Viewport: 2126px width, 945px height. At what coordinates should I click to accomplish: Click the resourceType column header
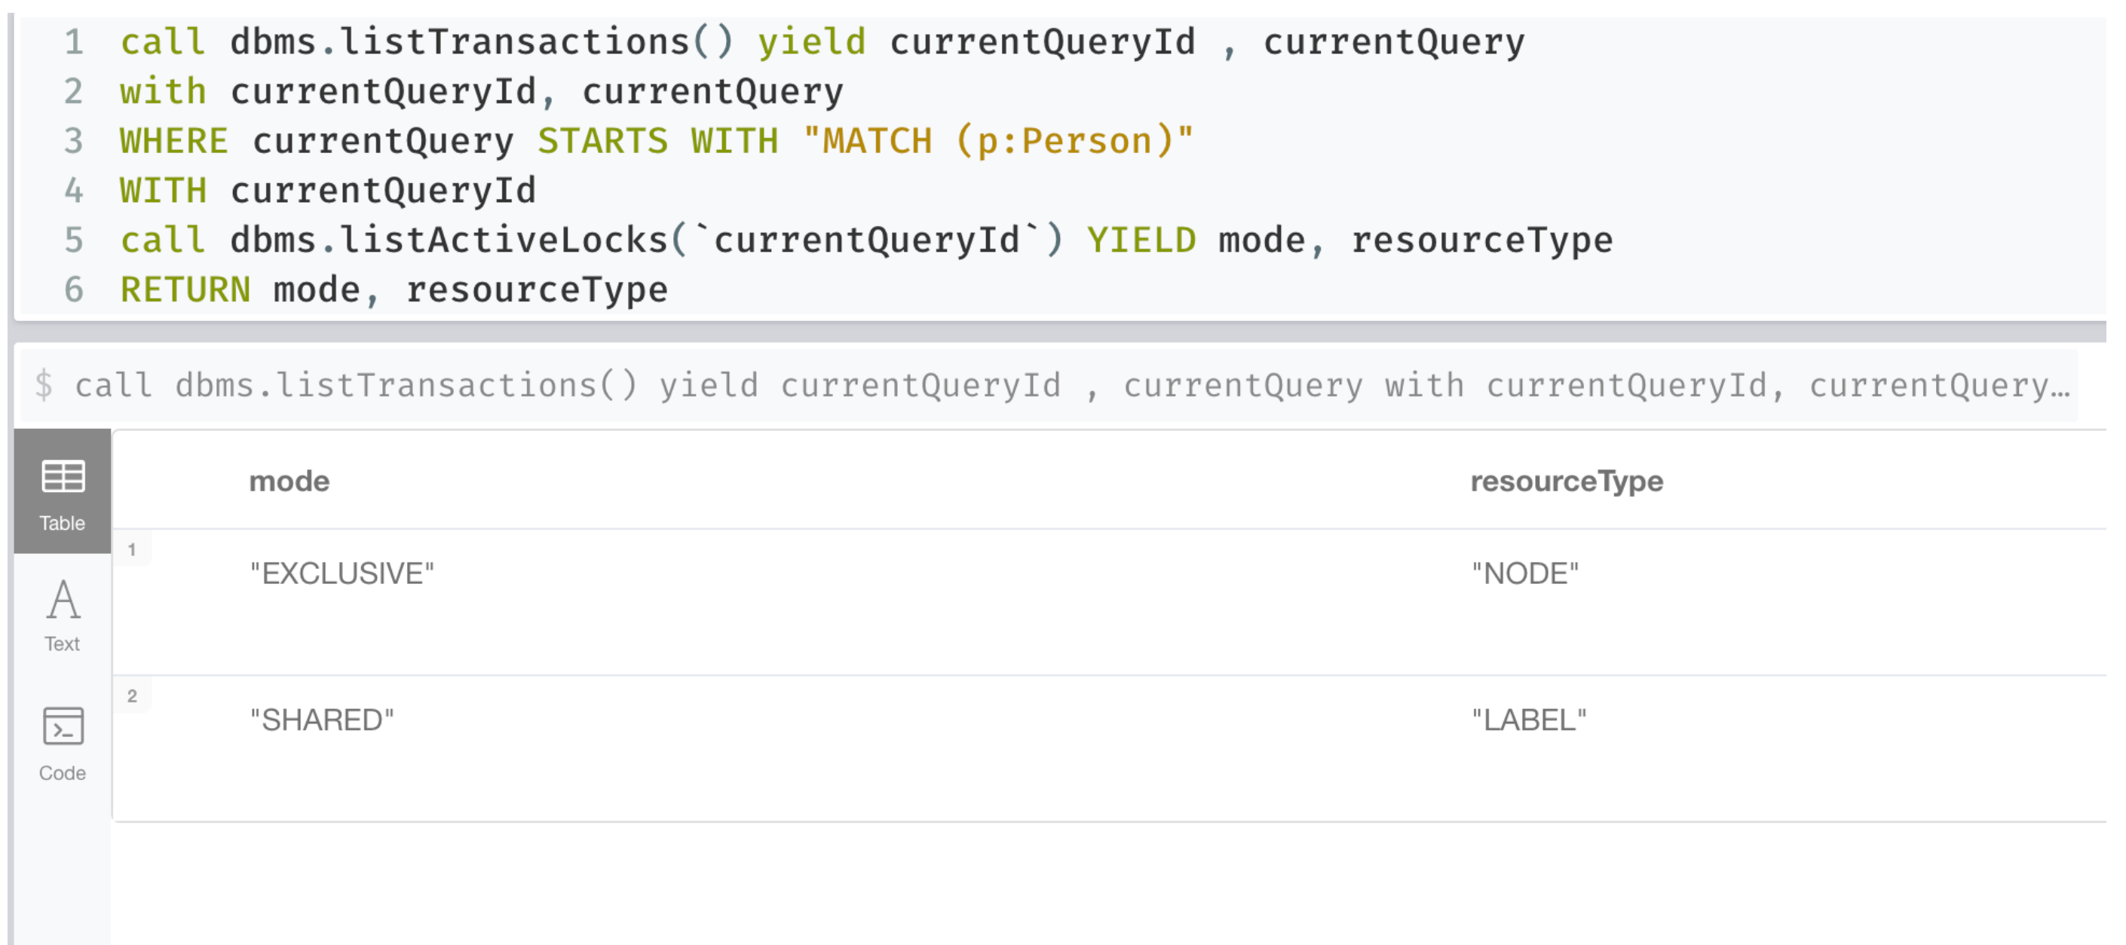point(1567,481)
